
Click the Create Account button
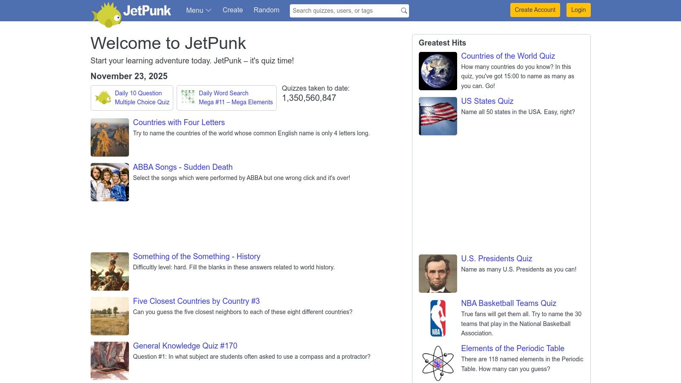[535, 10]
